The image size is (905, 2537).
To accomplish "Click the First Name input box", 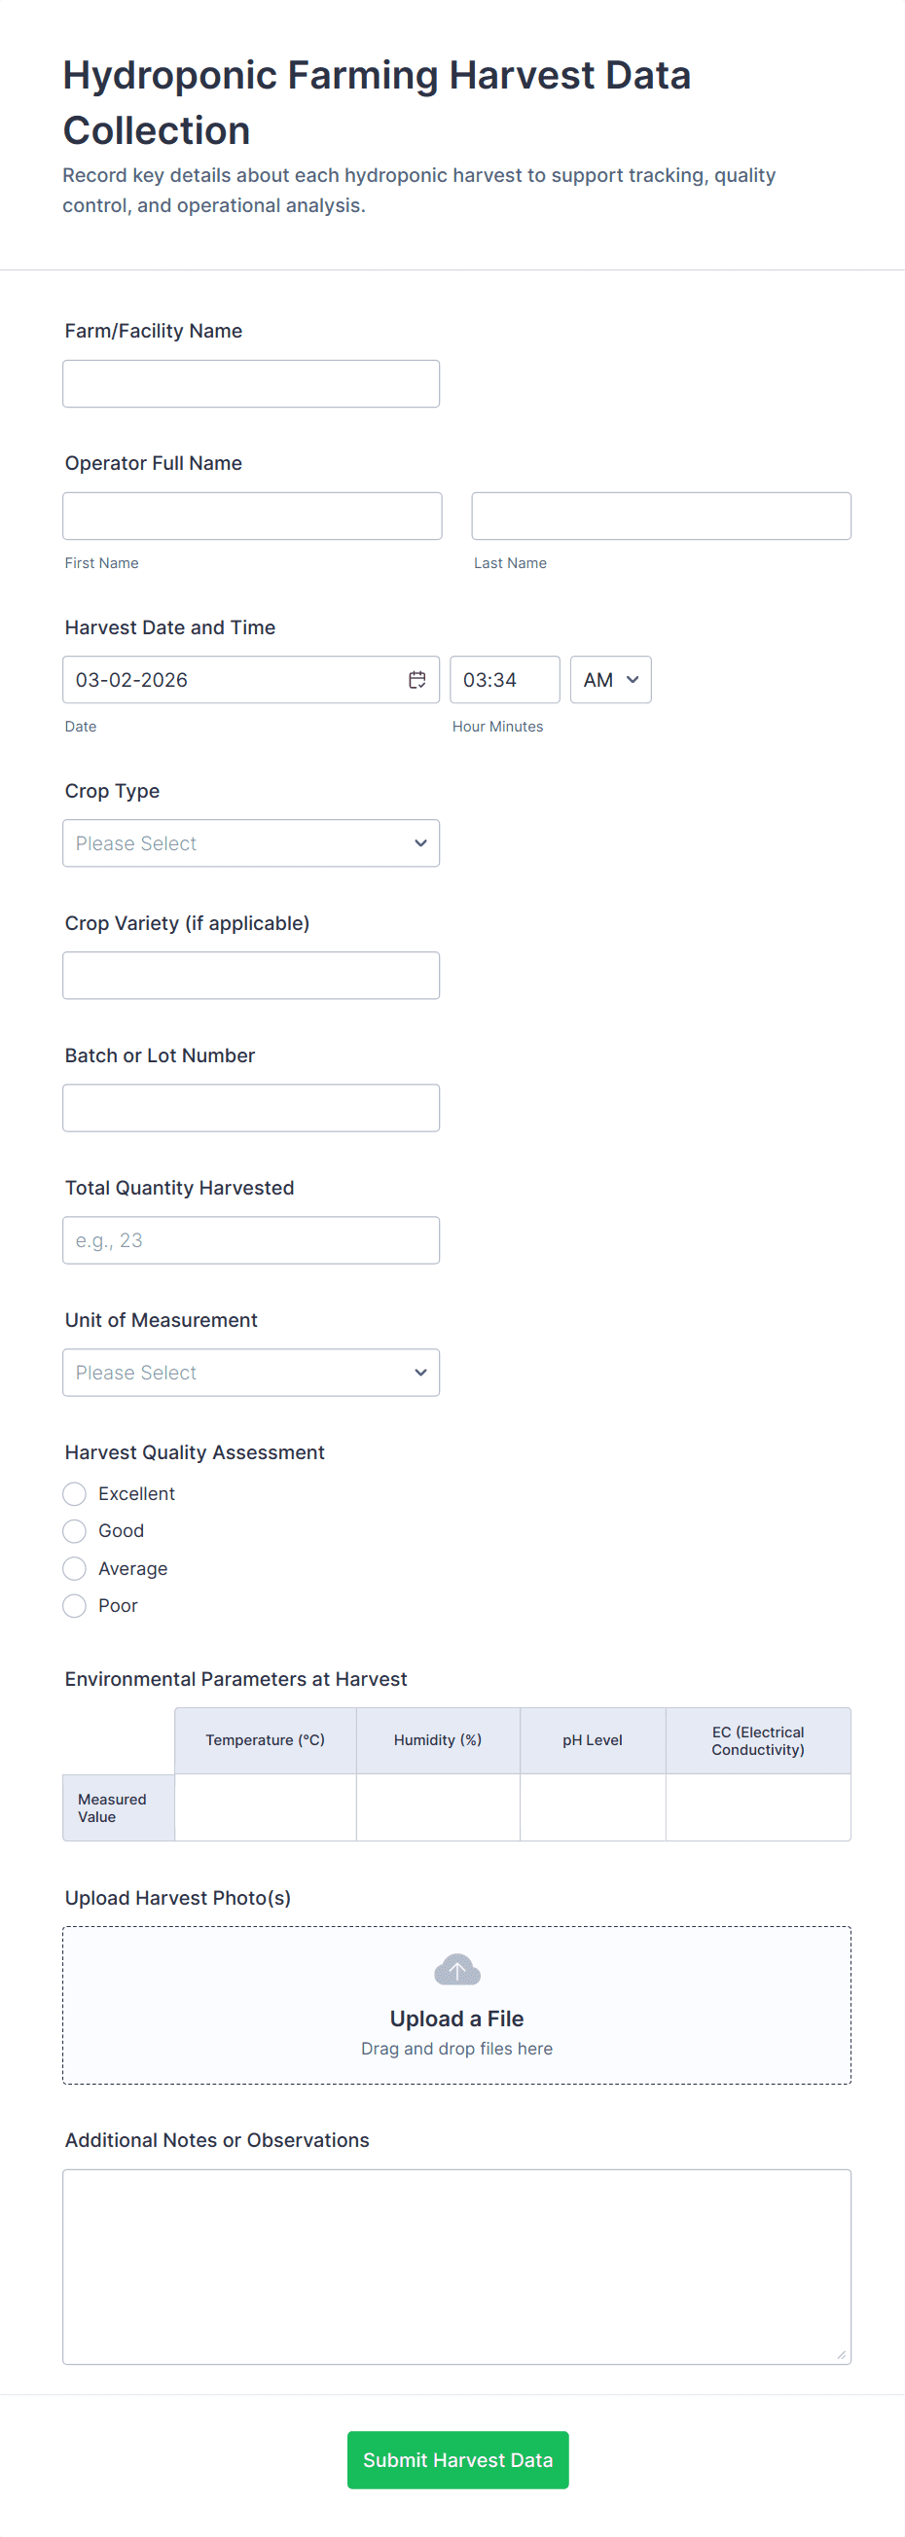I will 252,517.
